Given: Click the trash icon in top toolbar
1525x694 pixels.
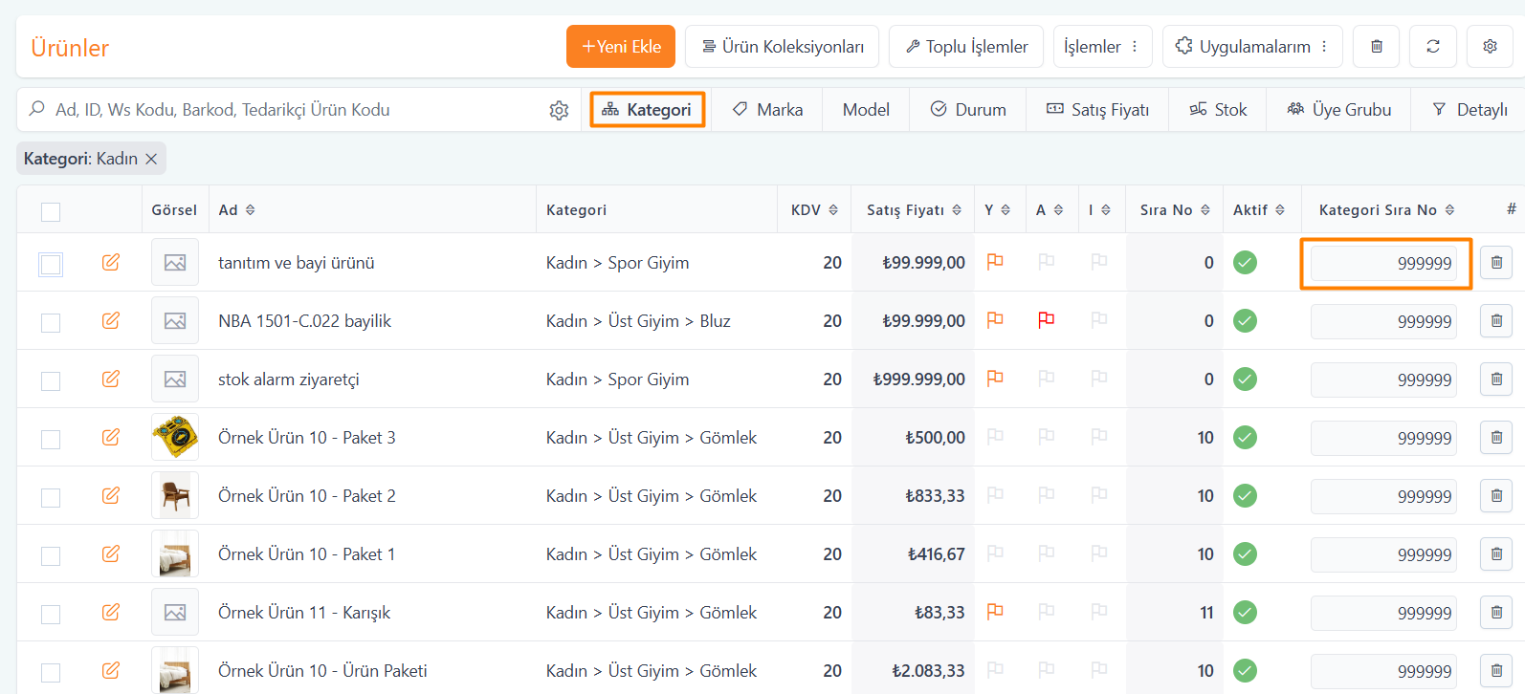Looking at the screenshot, I should (1376, 46).
